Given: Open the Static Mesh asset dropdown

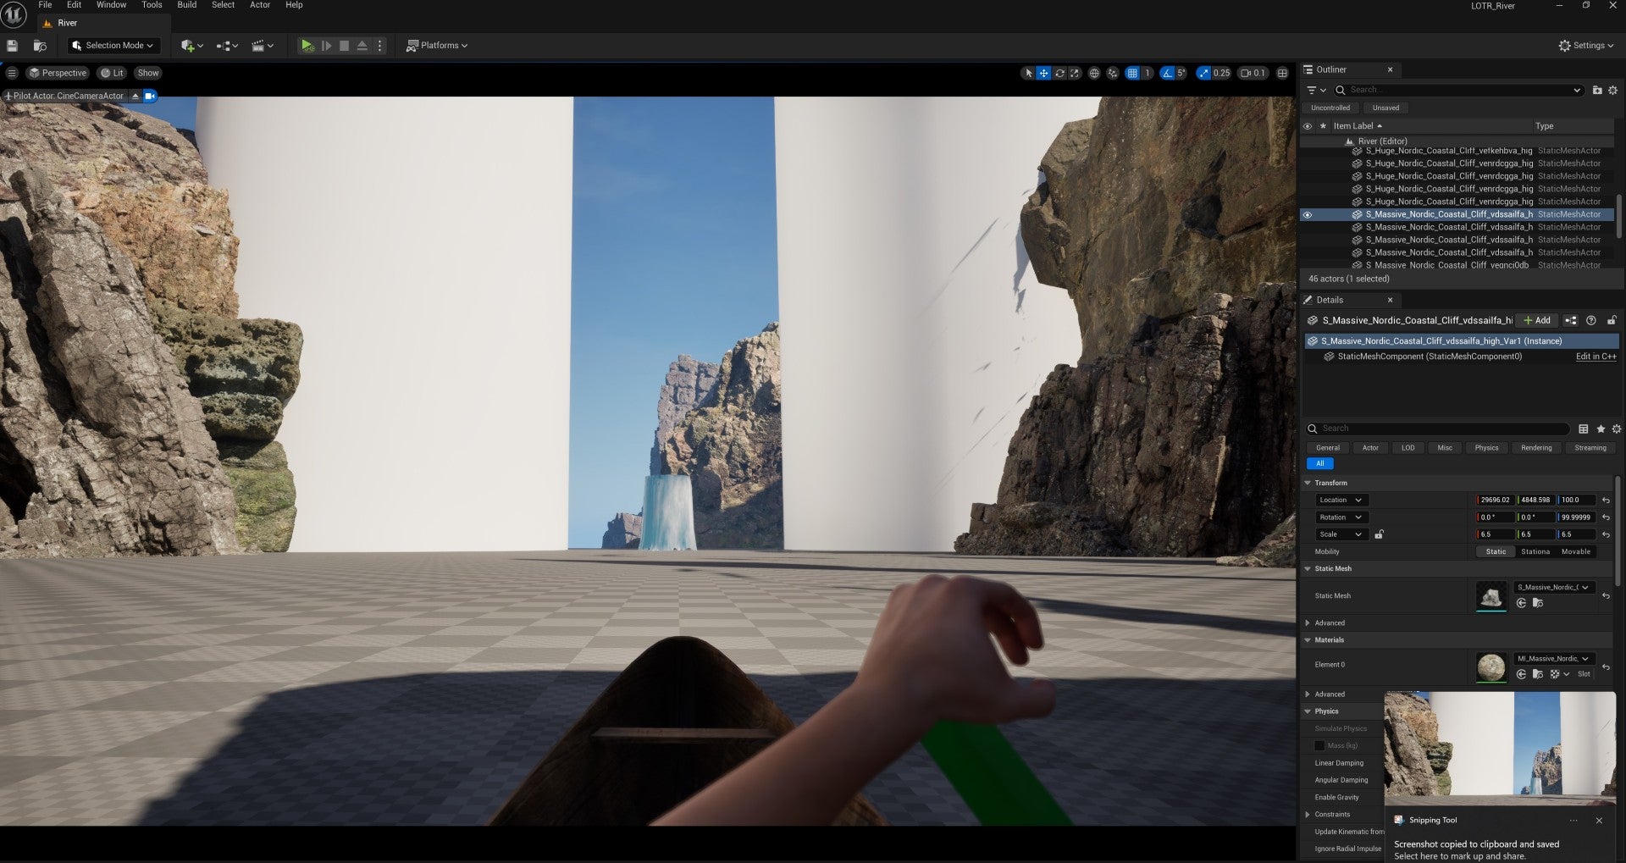Looking at the screenshot, I should (x=1554, y=587).
